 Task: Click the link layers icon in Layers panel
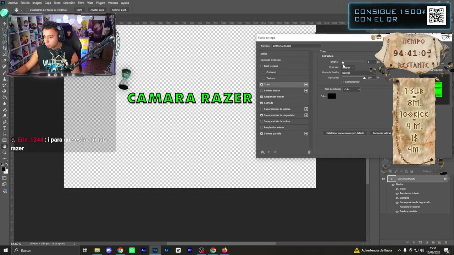click(x=408, y=243)
